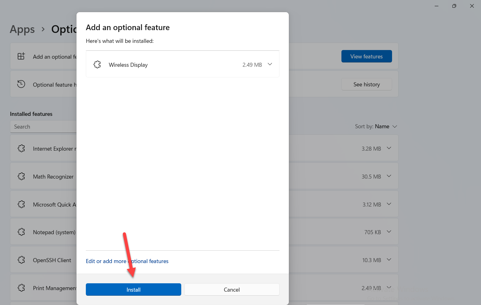
Task: Open Edit or add more optional features link
Action: click(127, 261)
